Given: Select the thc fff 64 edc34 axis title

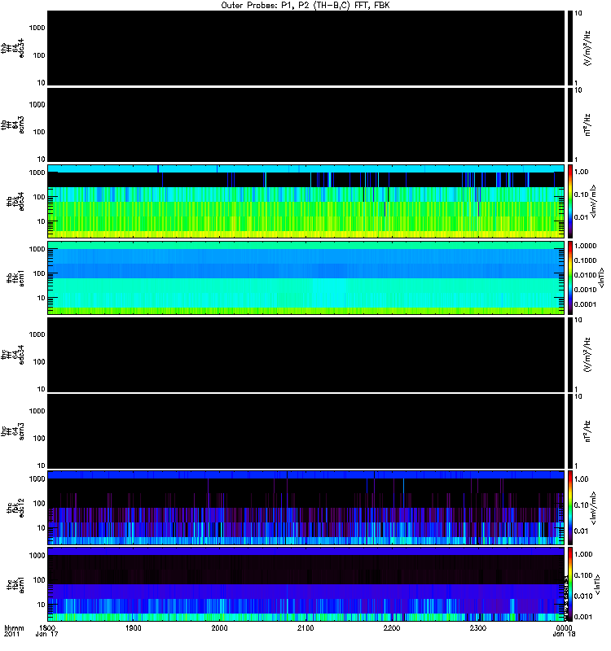Looking at the screenshot, I should click(12, 355).
